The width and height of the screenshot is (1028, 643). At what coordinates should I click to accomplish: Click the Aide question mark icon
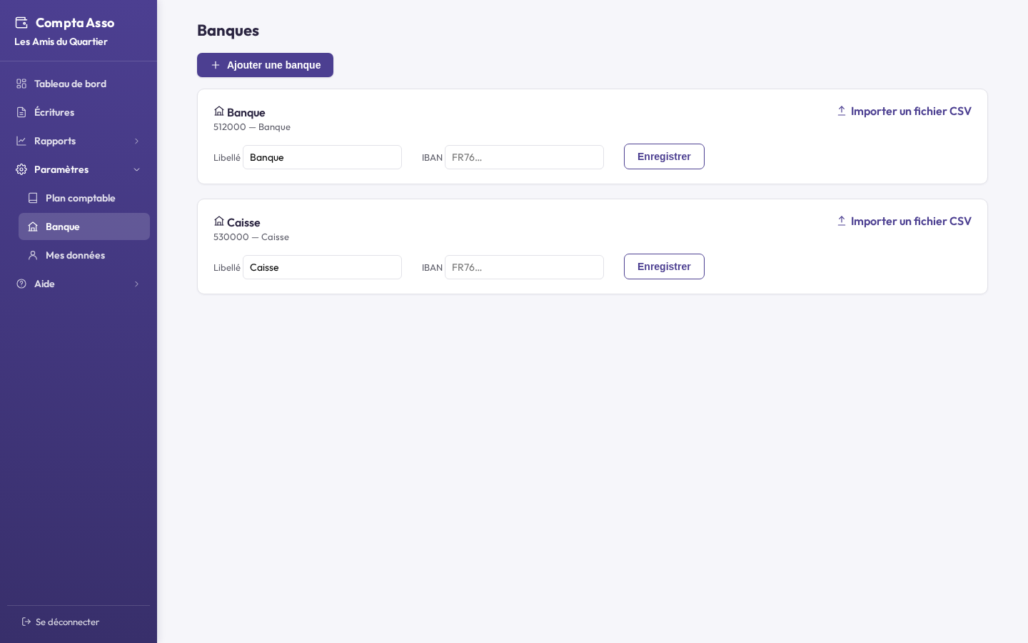21,284
